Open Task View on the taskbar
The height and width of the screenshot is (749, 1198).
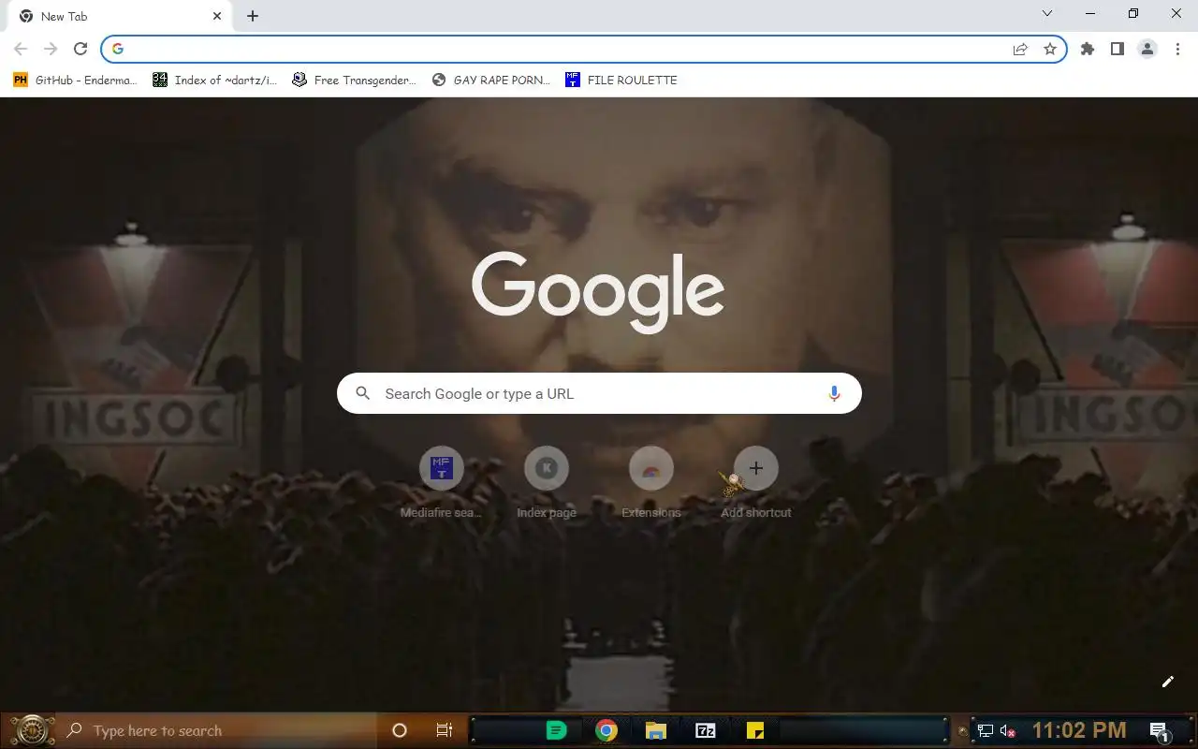tap(445, 730)
